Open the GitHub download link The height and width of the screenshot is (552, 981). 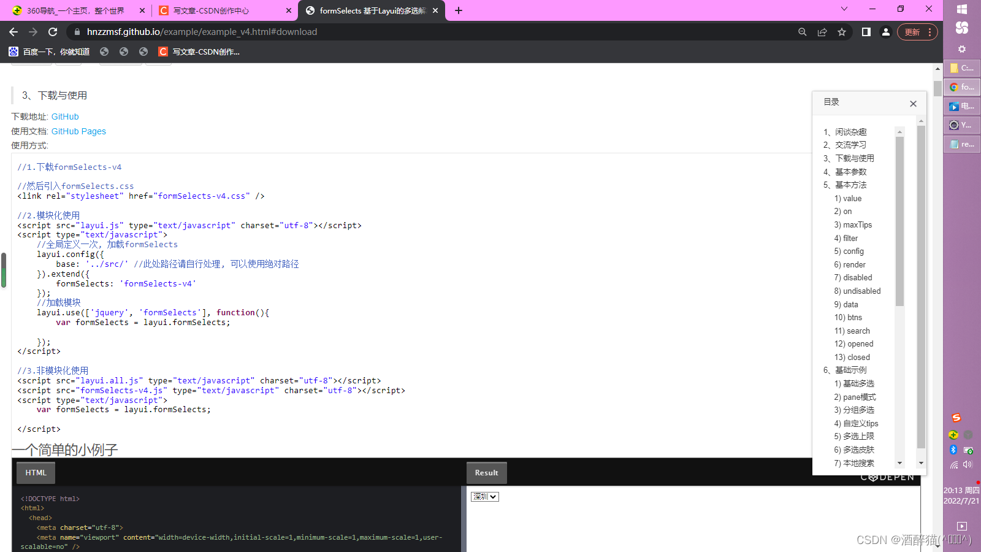(65, 117)
